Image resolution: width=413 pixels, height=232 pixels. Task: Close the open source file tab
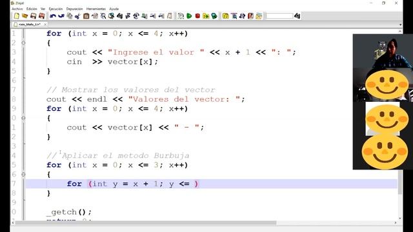[45, 24]
